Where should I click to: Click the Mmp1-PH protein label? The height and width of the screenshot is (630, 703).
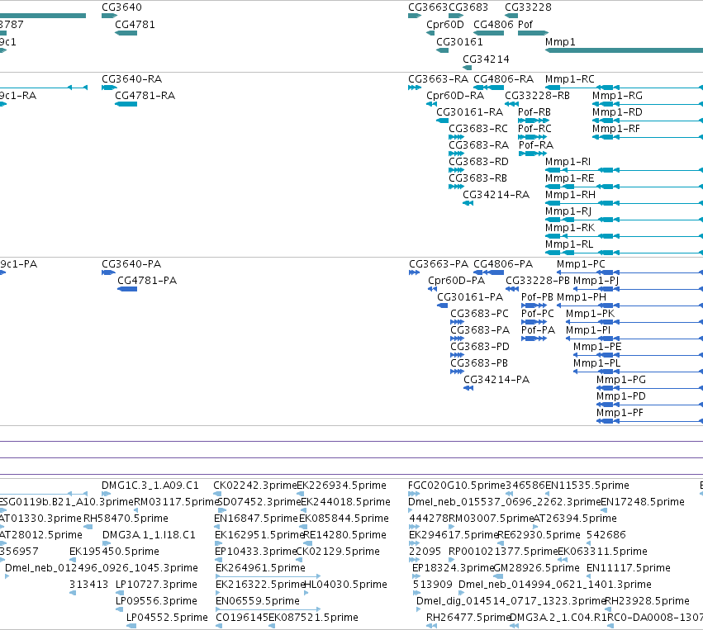582,297
